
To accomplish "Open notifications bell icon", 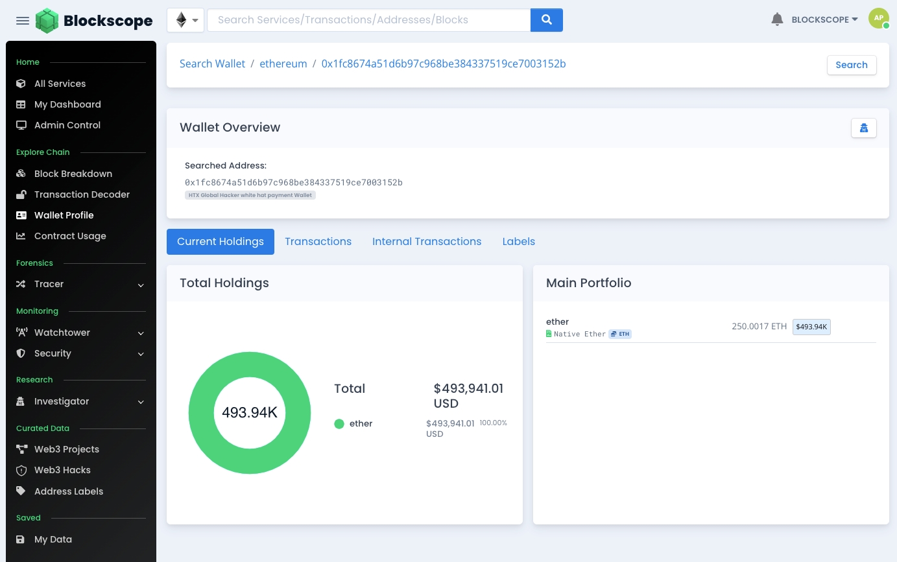I will pos(777,19).
